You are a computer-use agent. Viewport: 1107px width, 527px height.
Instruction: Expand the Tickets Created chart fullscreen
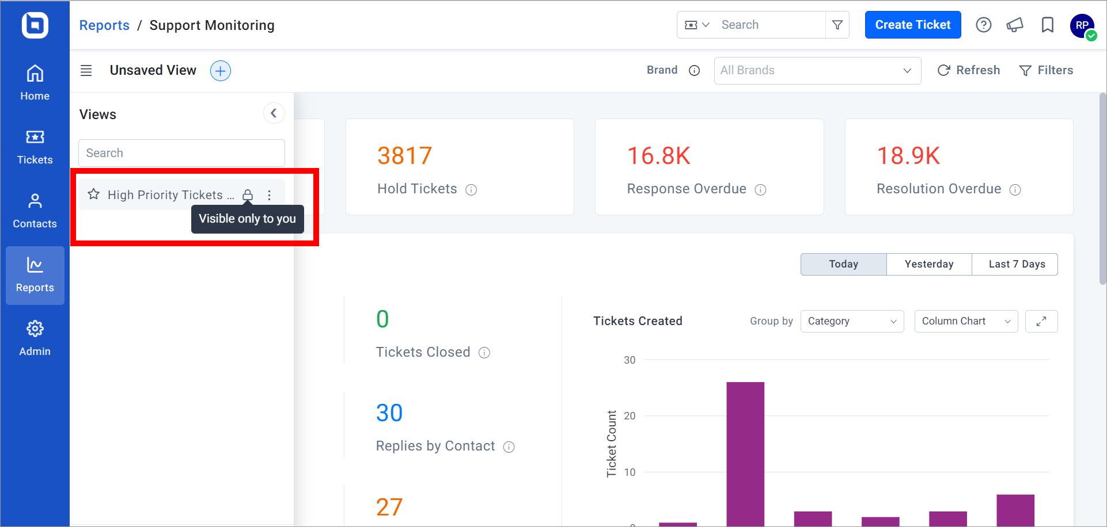point(1041,321)
